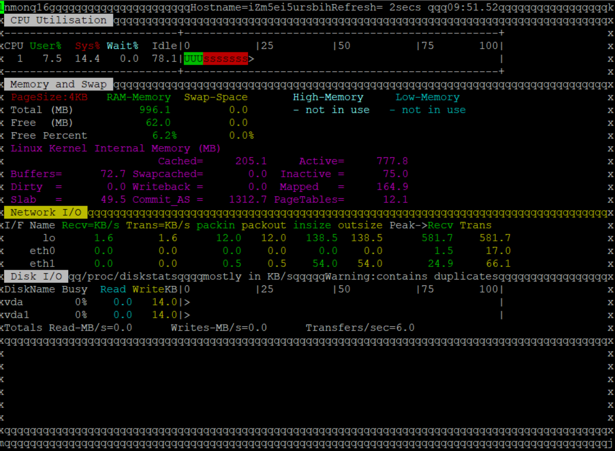Click the Network I/O section header
Image resolution: width=615 pixels, height=451 pixels.
(46, 213)
